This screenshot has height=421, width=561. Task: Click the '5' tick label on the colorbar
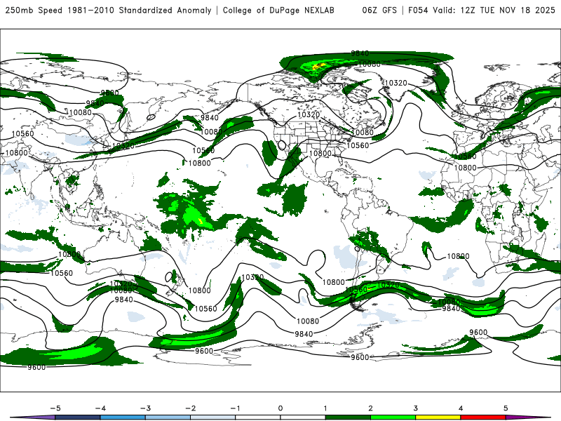click(506, 408)
